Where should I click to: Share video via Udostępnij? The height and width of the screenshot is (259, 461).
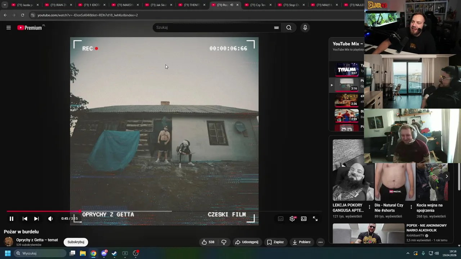247,242
